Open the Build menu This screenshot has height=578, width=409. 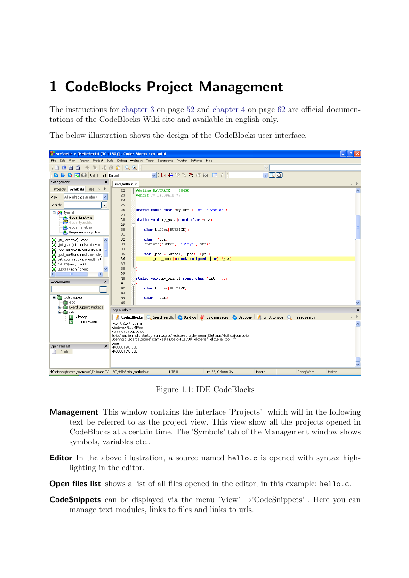(110, 161)
